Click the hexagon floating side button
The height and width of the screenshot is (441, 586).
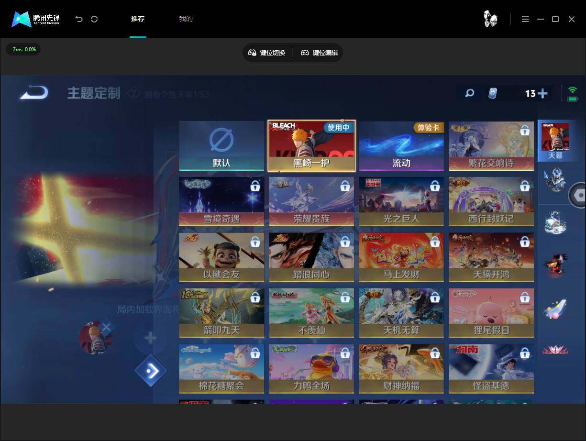[x=578, y=195]
